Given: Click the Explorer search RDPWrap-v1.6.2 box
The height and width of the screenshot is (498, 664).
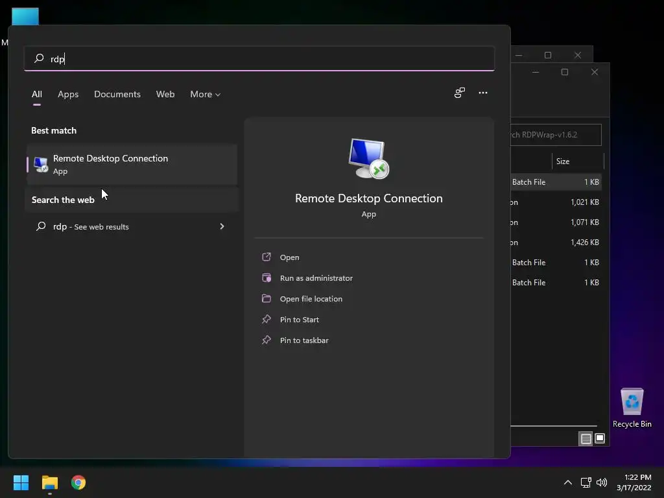Looking at the screenshot, I should coord(556,135).
